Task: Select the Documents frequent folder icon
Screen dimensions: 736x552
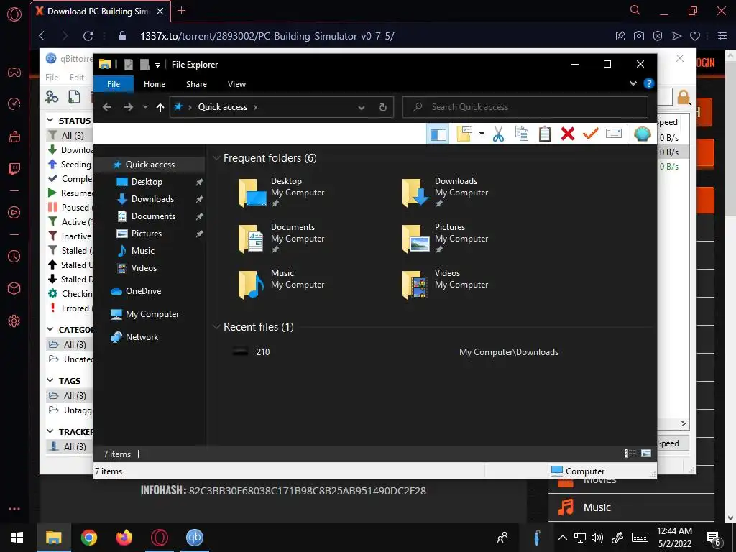Action: (251, 239)
